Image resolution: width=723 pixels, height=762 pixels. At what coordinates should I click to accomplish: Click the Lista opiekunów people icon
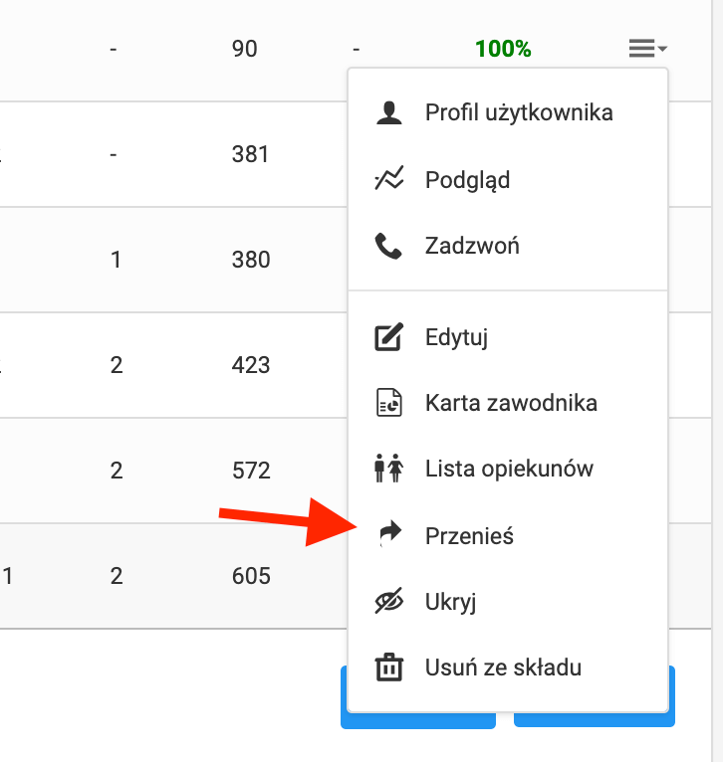(388, 468)
